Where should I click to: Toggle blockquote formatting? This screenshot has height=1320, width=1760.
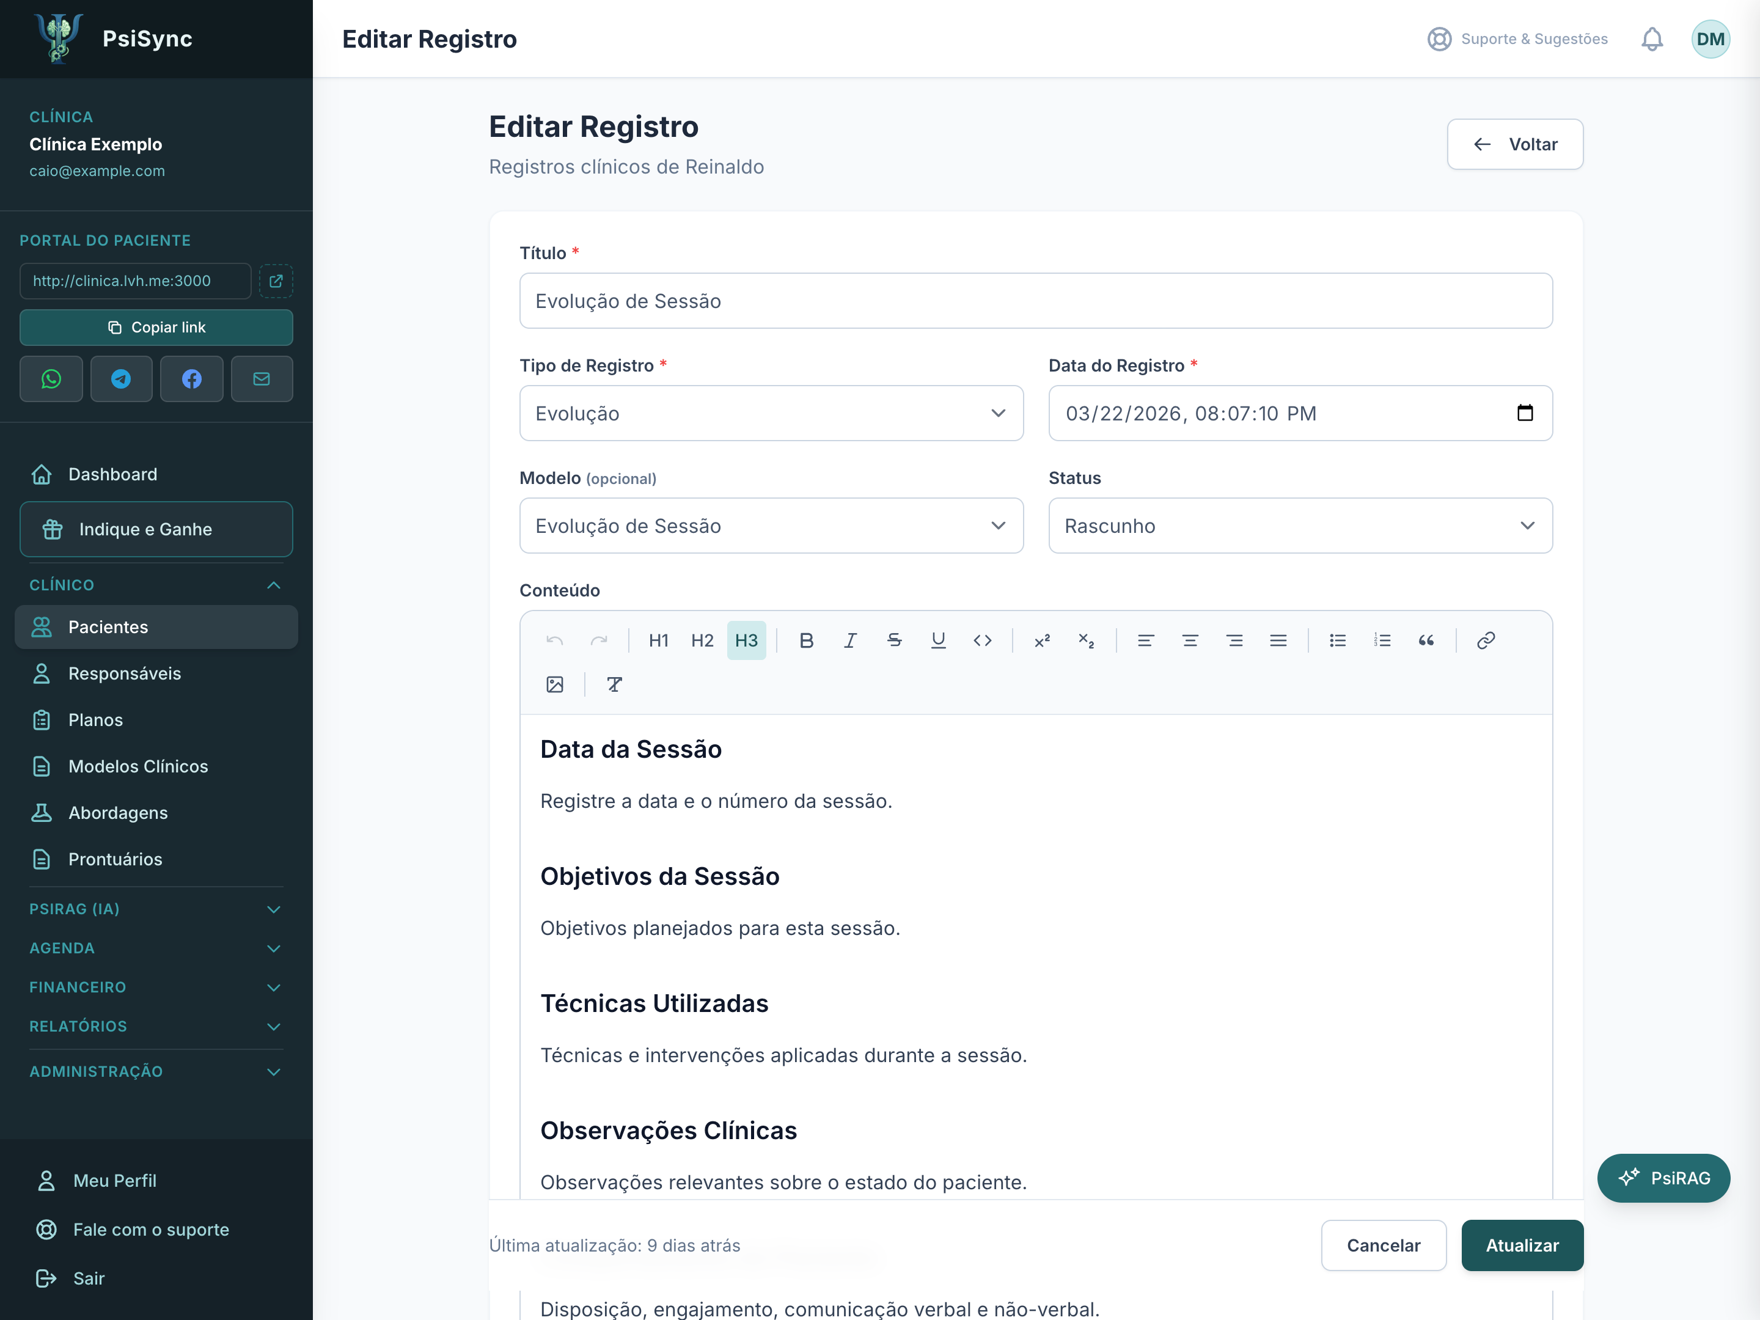click(1426, 640)
